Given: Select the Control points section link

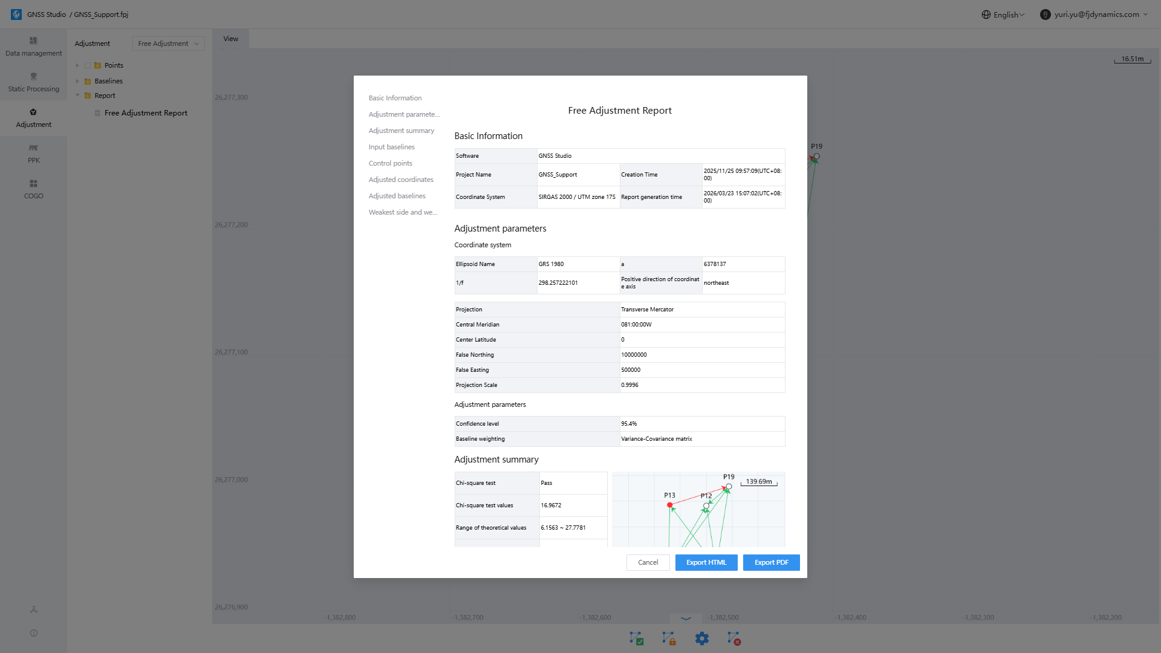Looking at the screenshot, I should coord(390,163).
